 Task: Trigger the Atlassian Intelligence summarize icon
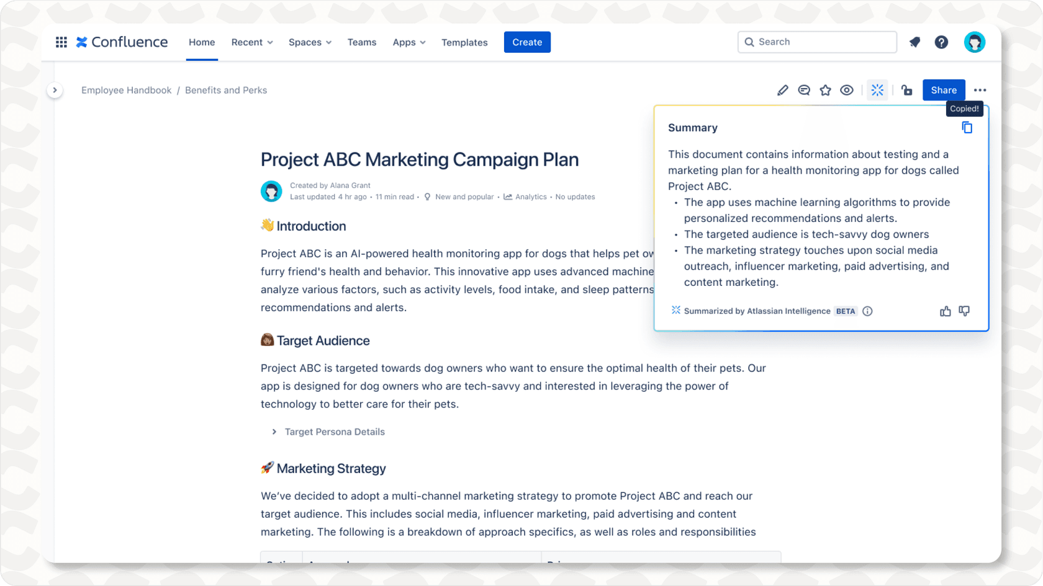coord(877,90)
